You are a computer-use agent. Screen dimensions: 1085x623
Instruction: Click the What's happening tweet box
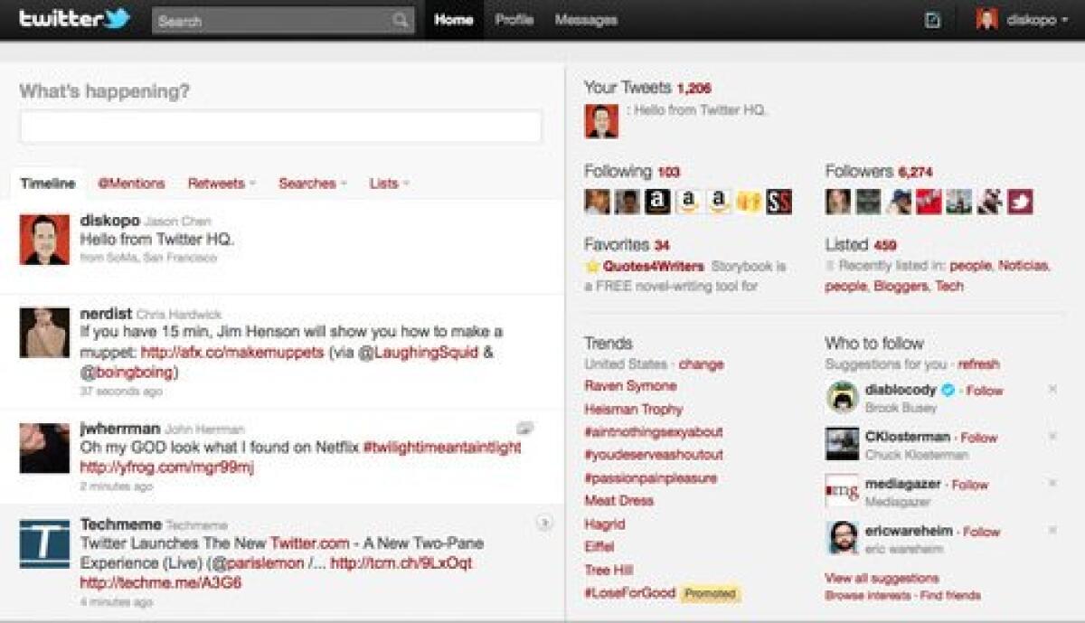tap(279, 126)
